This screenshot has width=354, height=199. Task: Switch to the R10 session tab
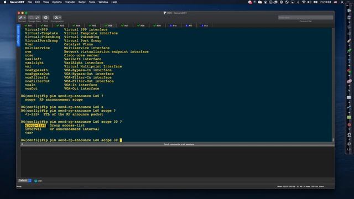pyautogui.click(x=173, y=25)
